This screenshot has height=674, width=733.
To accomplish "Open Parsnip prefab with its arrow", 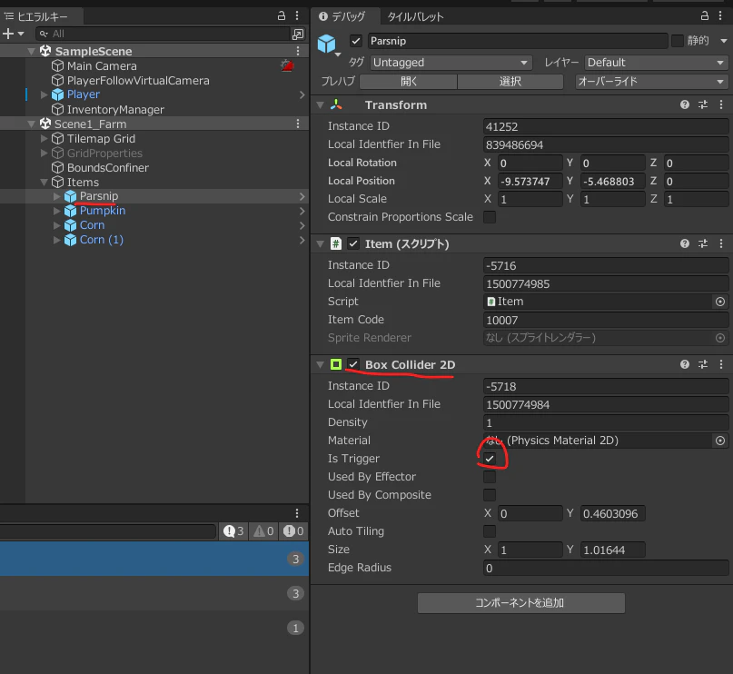I will (x=302, y=196).
